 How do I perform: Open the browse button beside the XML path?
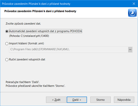130,50
